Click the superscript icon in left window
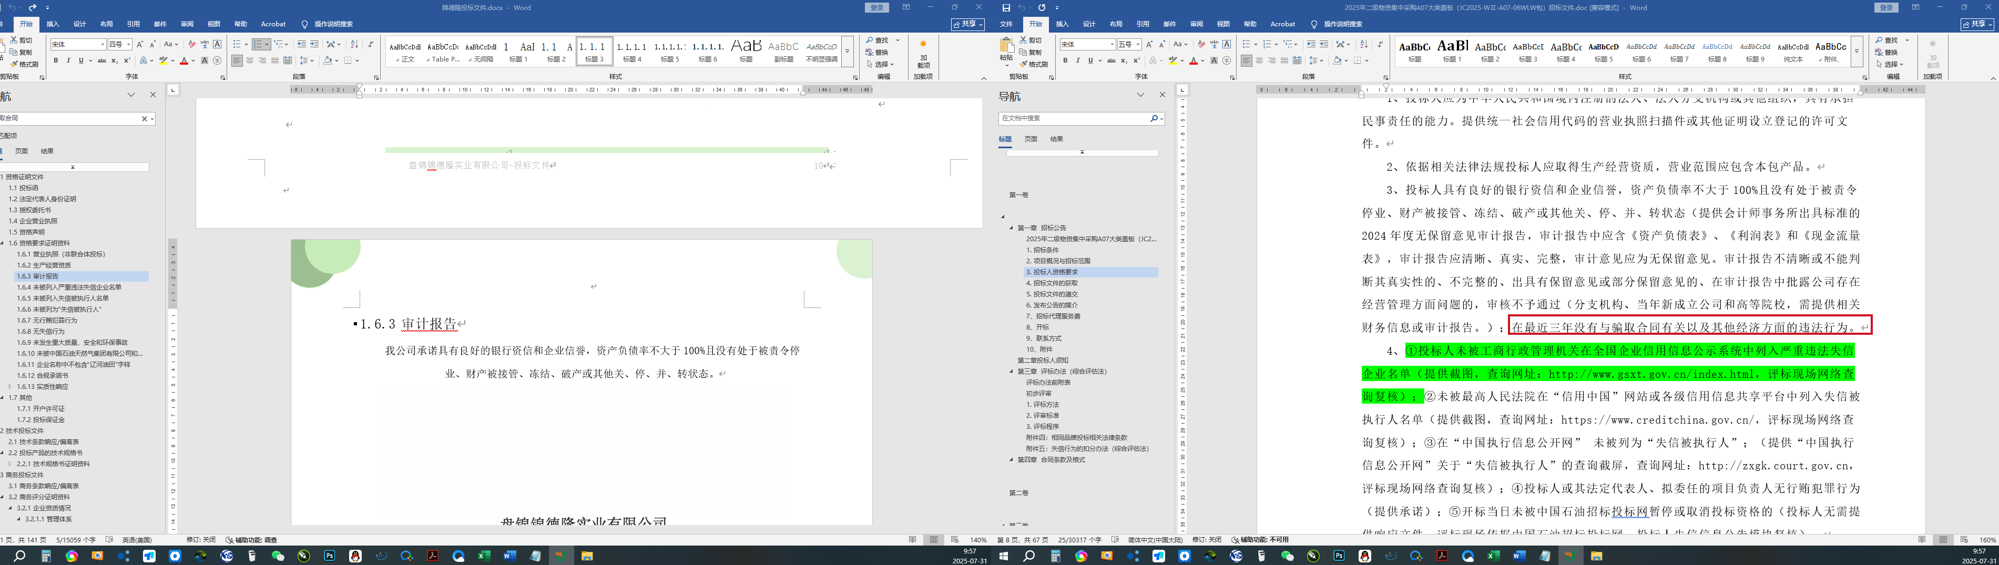This screenshot has width=1999, height=565. [127, 60]
